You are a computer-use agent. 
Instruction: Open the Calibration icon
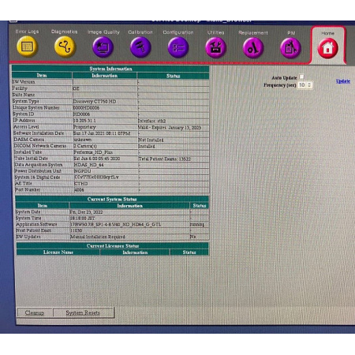coord(140,47)
